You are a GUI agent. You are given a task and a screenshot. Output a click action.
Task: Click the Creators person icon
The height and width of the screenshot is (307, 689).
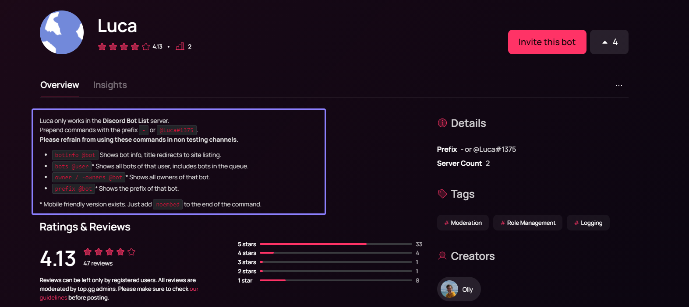442,256
